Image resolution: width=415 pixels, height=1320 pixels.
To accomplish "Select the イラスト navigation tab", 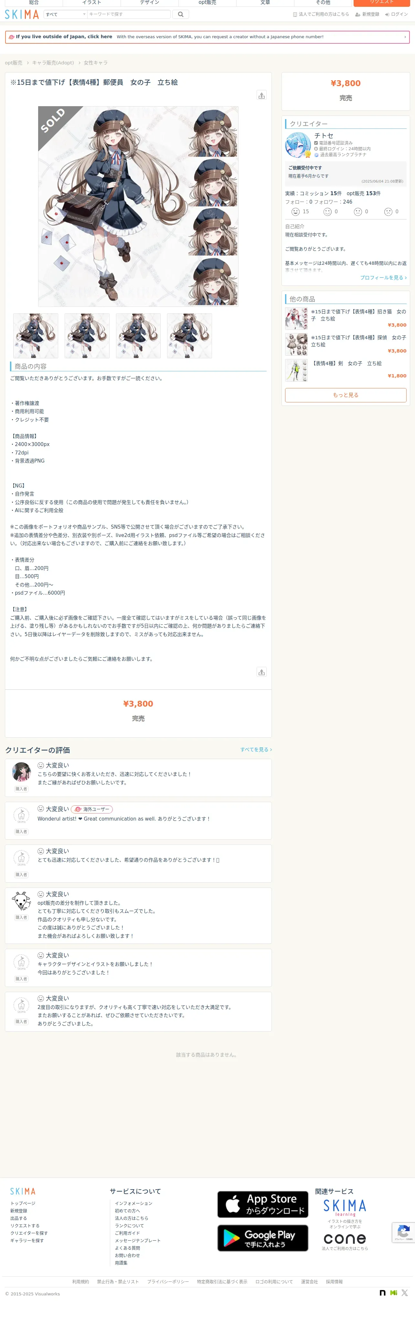I will (x=91, y=3).
